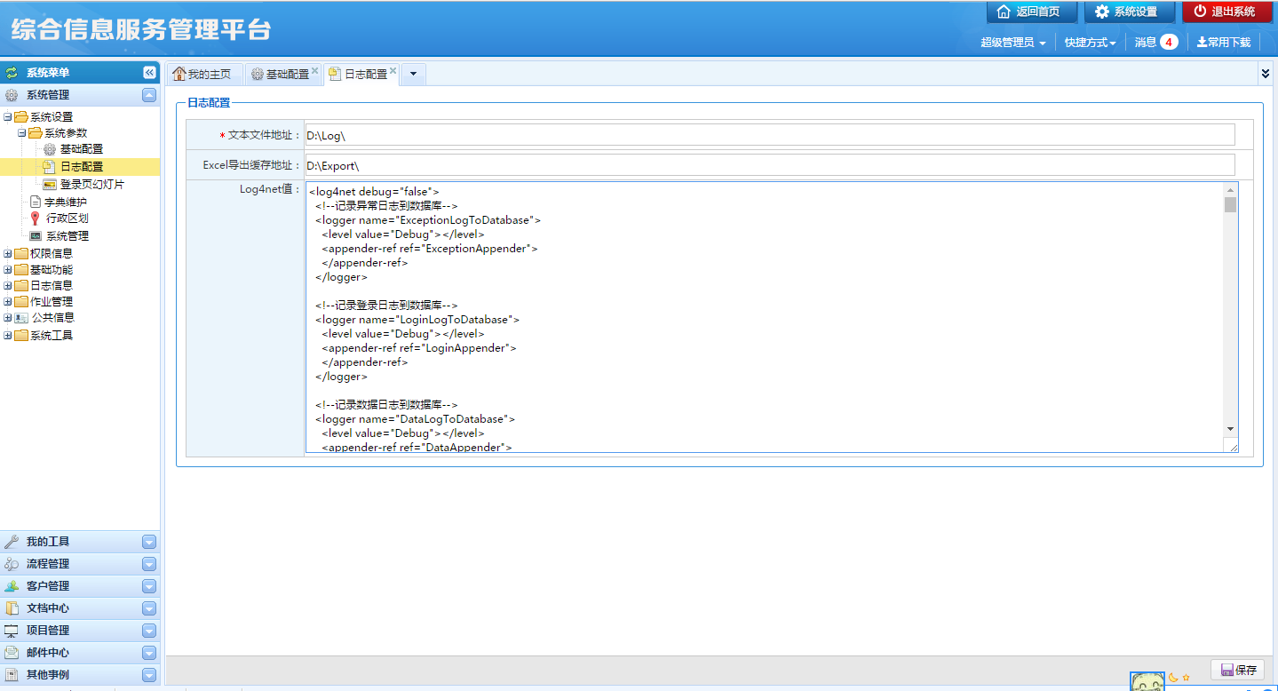Collapse the 系统菜单 sidebar with double-arrow icon
The image size is (1278, 691).
tap(149, 73)
